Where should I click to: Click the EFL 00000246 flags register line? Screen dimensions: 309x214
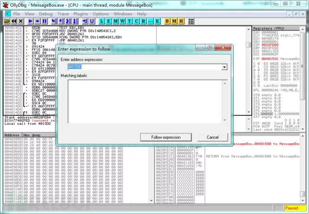(276, 90)
